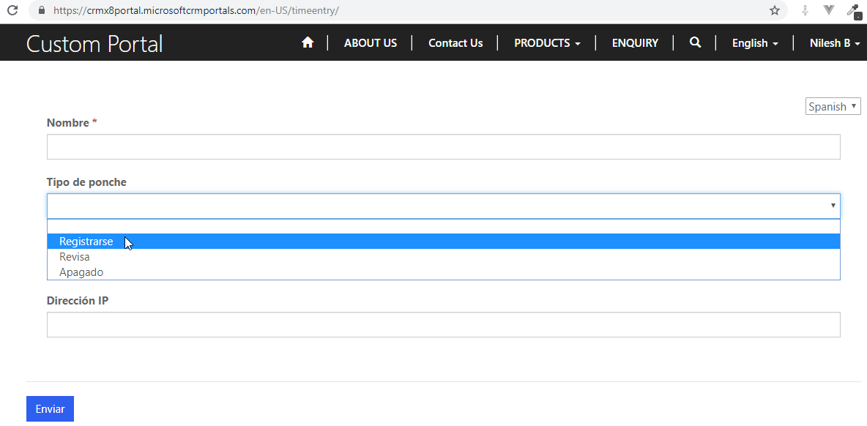
Task: Bookmark this page with the star icon
Action: (774, 11)
